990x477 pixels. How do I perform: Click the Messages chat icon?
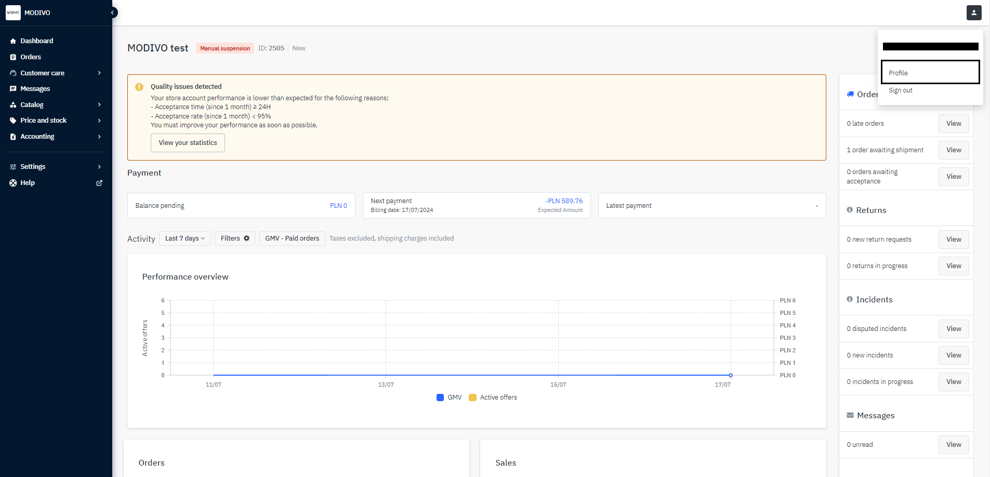[13, 89]
